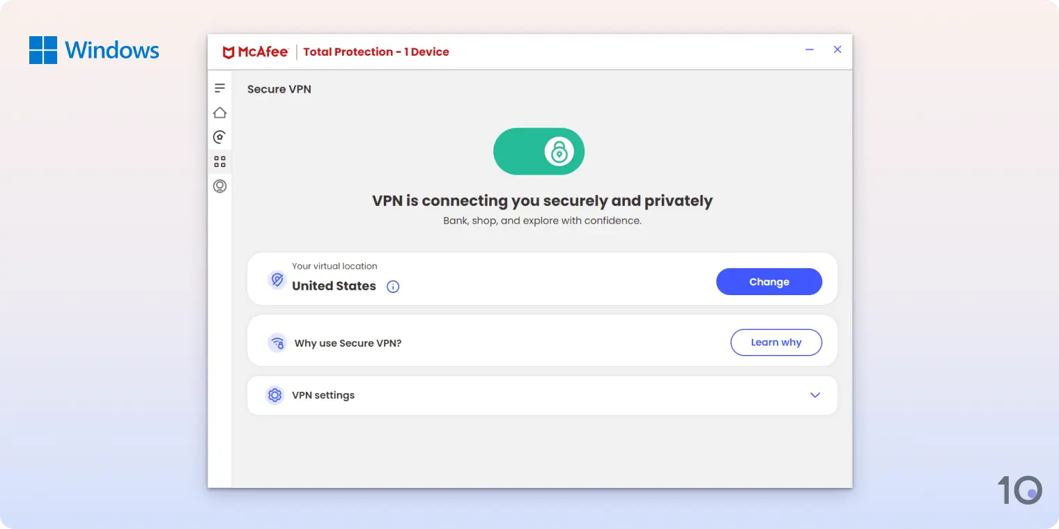Image resolution: width=1059 pixels, height=529 pixels.
Task: Open the Protection Score page
Action: [x=219, y=136]
